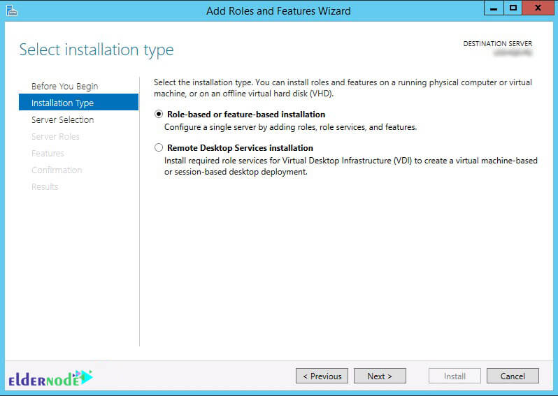558x396 pixels.
Task: Click the Confirmation step in sidebar
Action: [57, 170]
